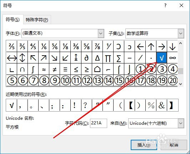Open the 字体 font dropdown

click(x=101, y=34)
